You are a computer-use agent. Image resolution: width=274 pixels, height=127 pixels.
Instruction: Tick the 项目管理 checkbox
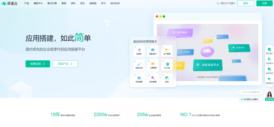click(135, 75)
